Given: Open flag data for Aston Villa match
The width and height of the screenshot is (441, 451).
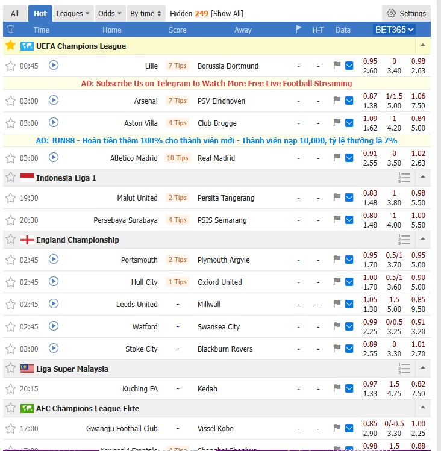Looking at the screenshot, I should [337, 123].
